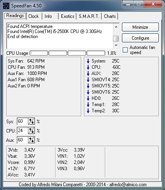Viewport: 165px width, 190px height.
Task: Click the CPU fan speed spinner arrows
Action: pyautogui.click(x=31, y=131)
